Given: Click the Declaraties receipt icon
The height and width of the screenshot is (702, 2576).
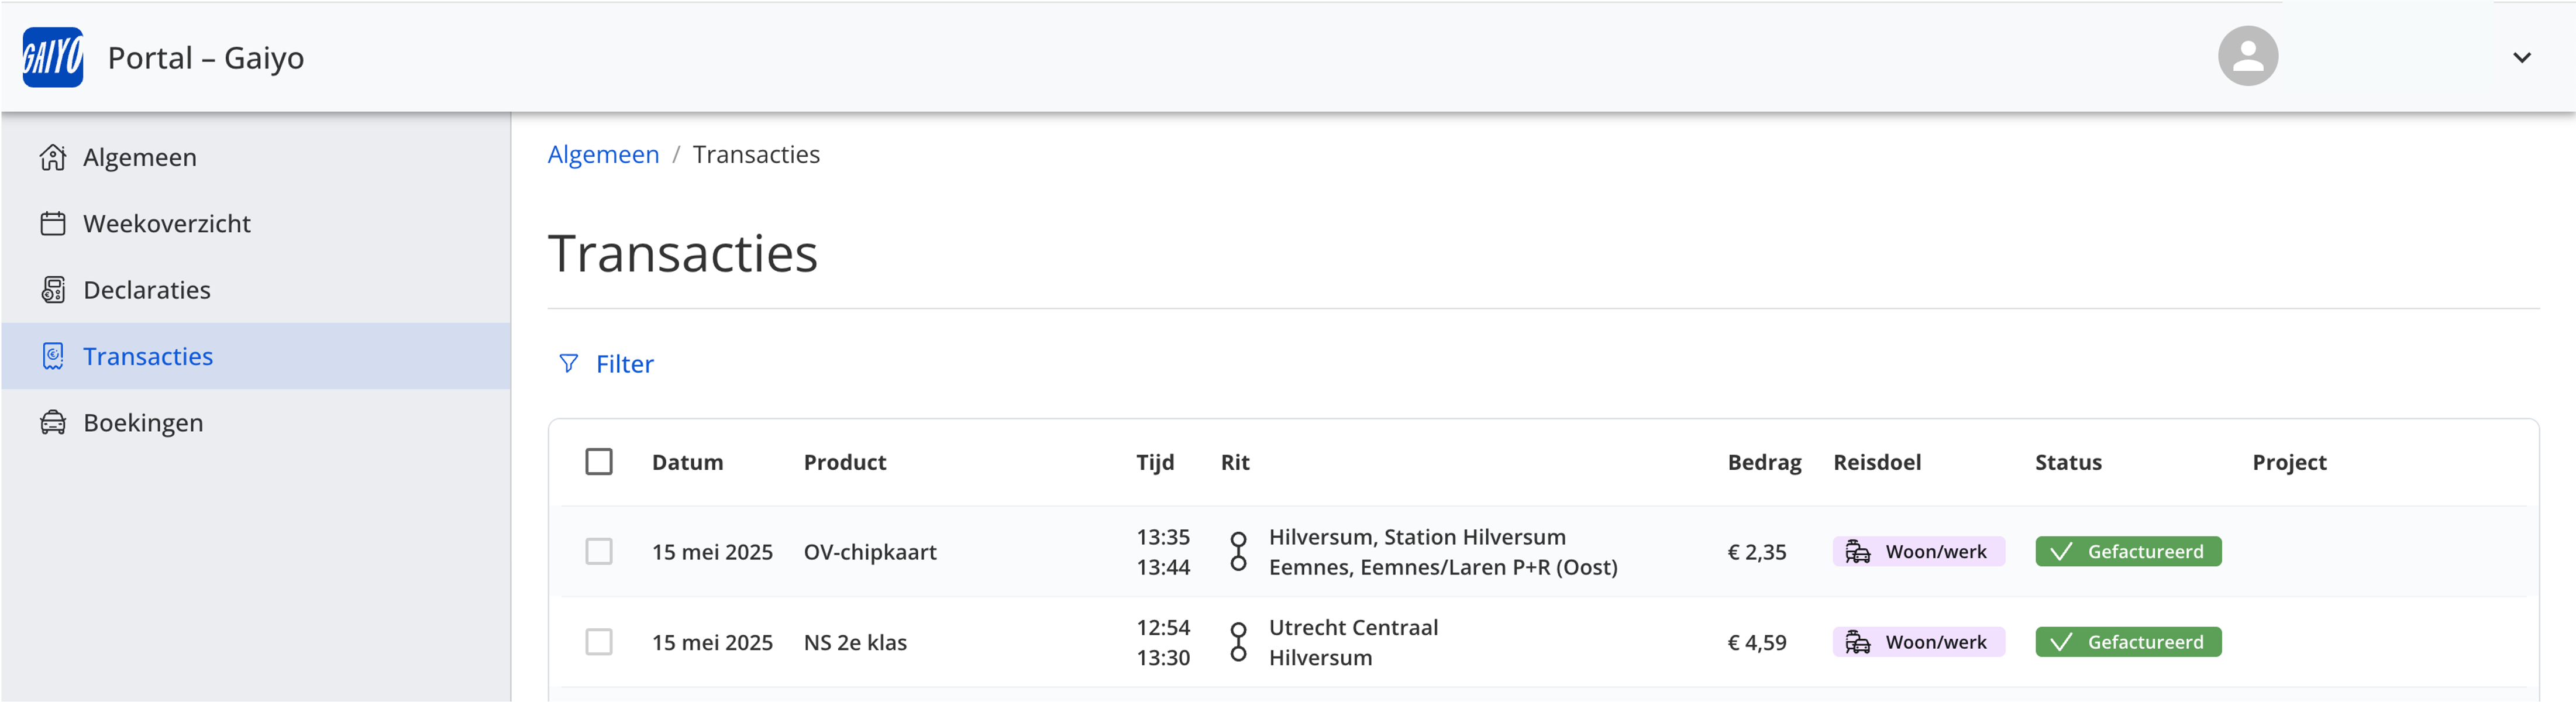Looking at the screenshot, I should click(53, 290).
